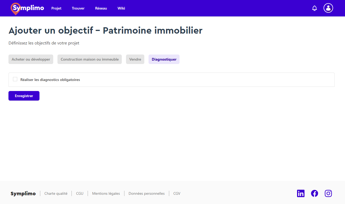Screen dimensions: 345x204
Task: Open the CGU footer link
Action: tap(80, 193)
